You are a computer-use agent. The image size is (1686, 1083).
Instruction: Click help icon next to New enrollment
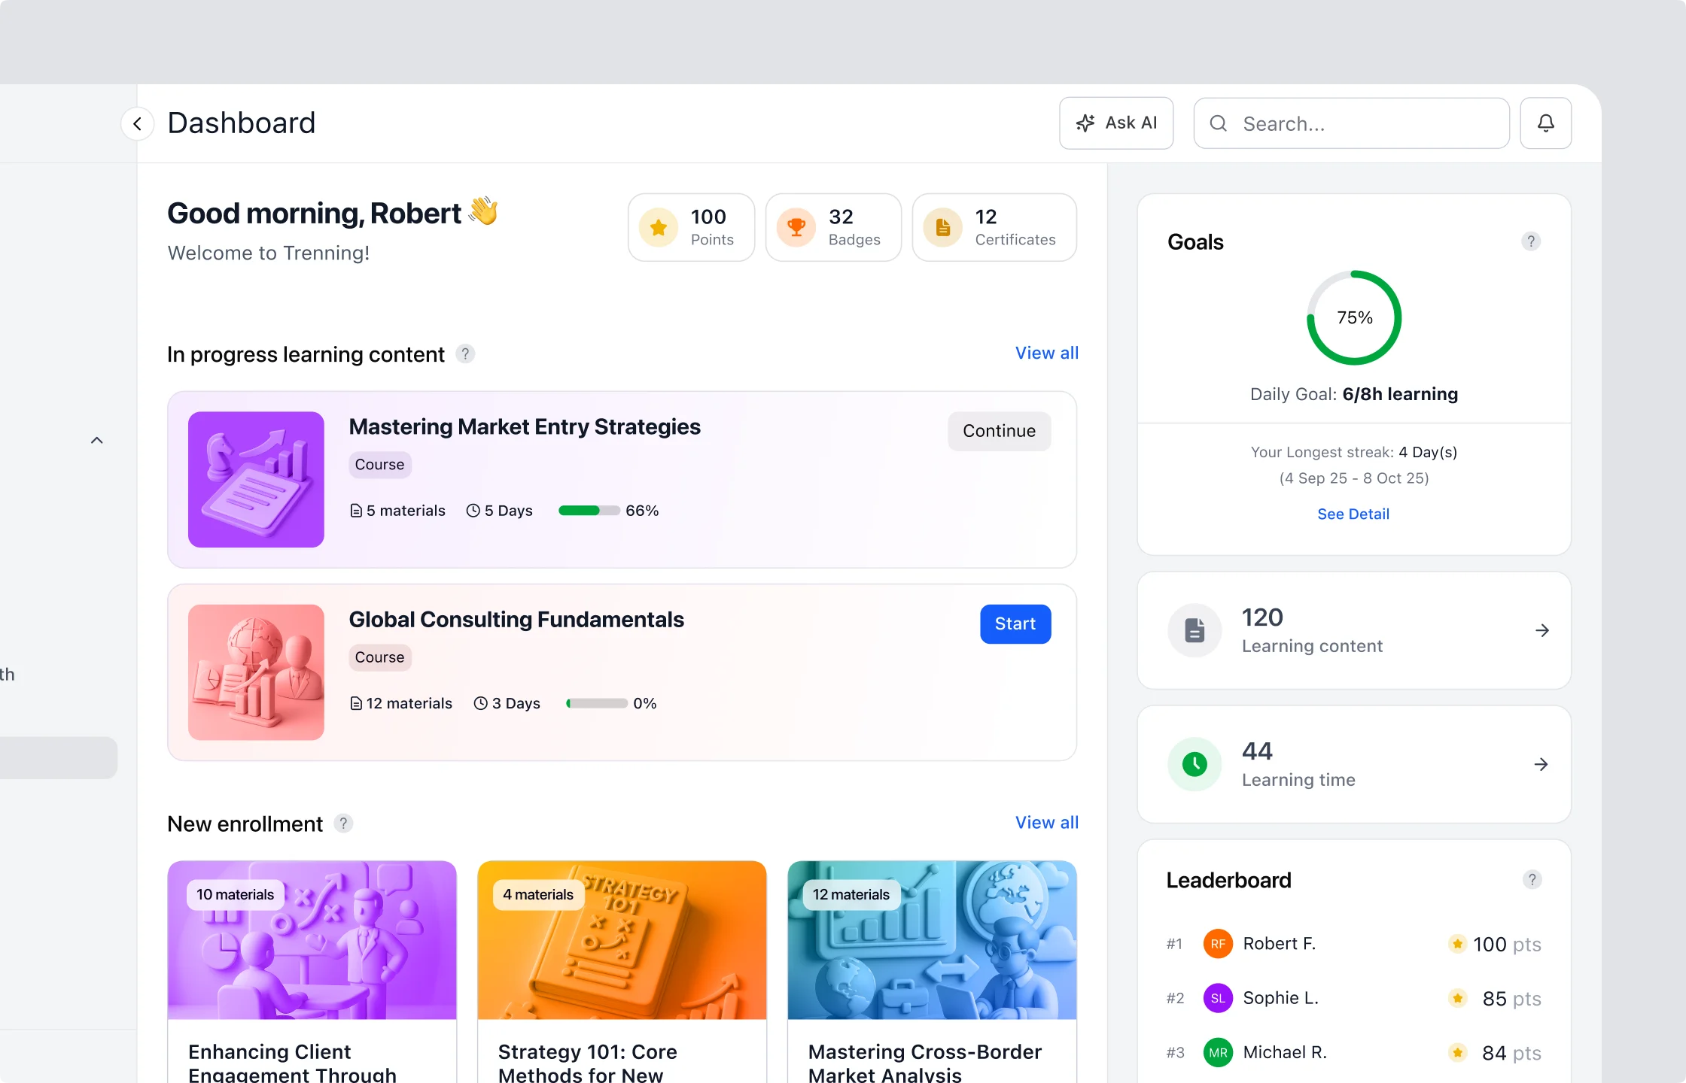343,824
